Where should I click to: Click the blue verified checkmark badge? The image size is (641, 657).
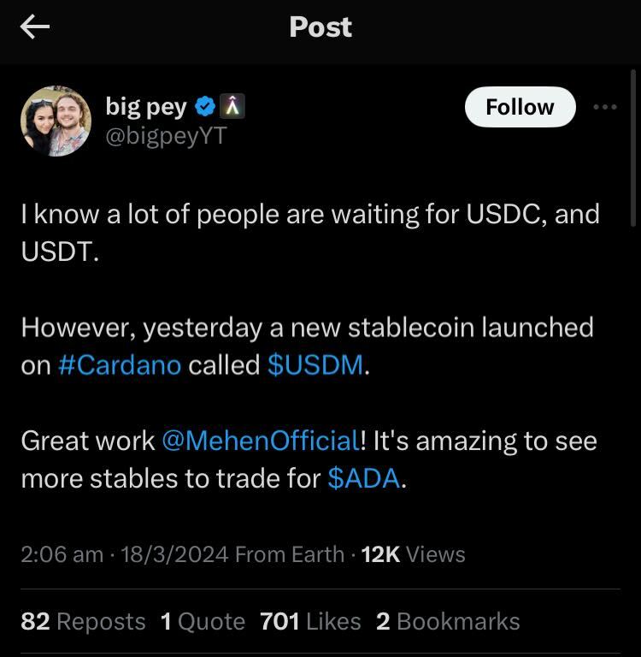coord(205,107)
